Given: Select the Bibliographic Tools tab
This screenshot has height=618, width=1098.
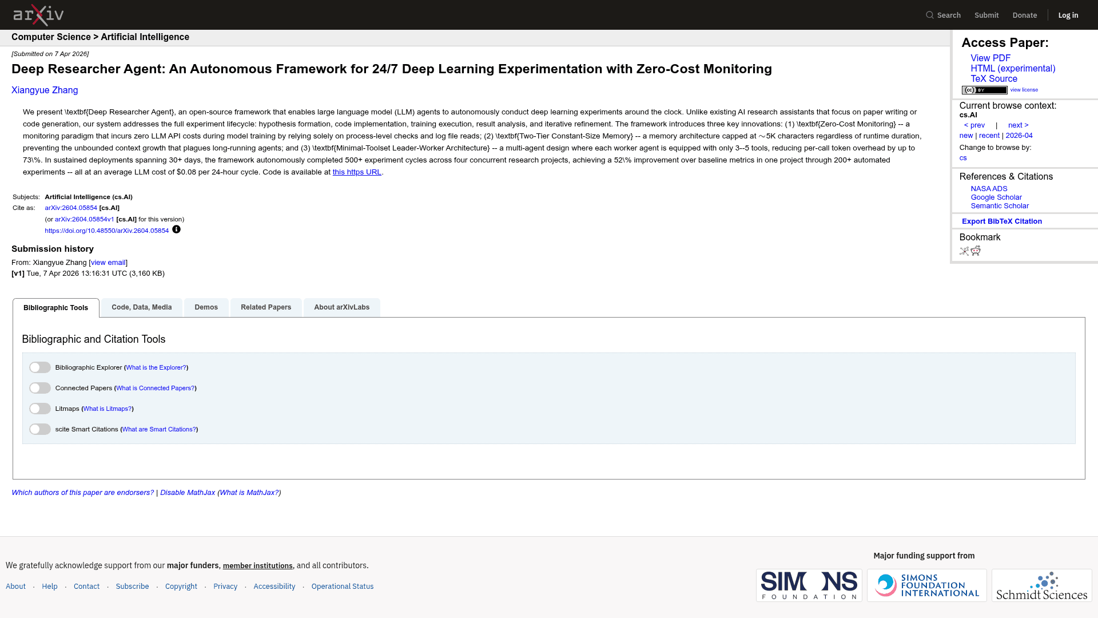Looking at the screenshot, I should click(56, 308).
